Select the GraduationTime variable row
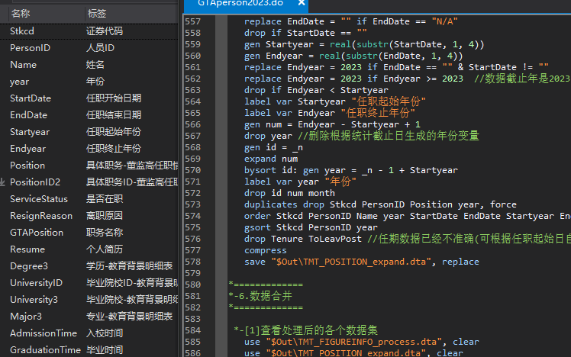This screenshot has width=571, height=357. 89,349
